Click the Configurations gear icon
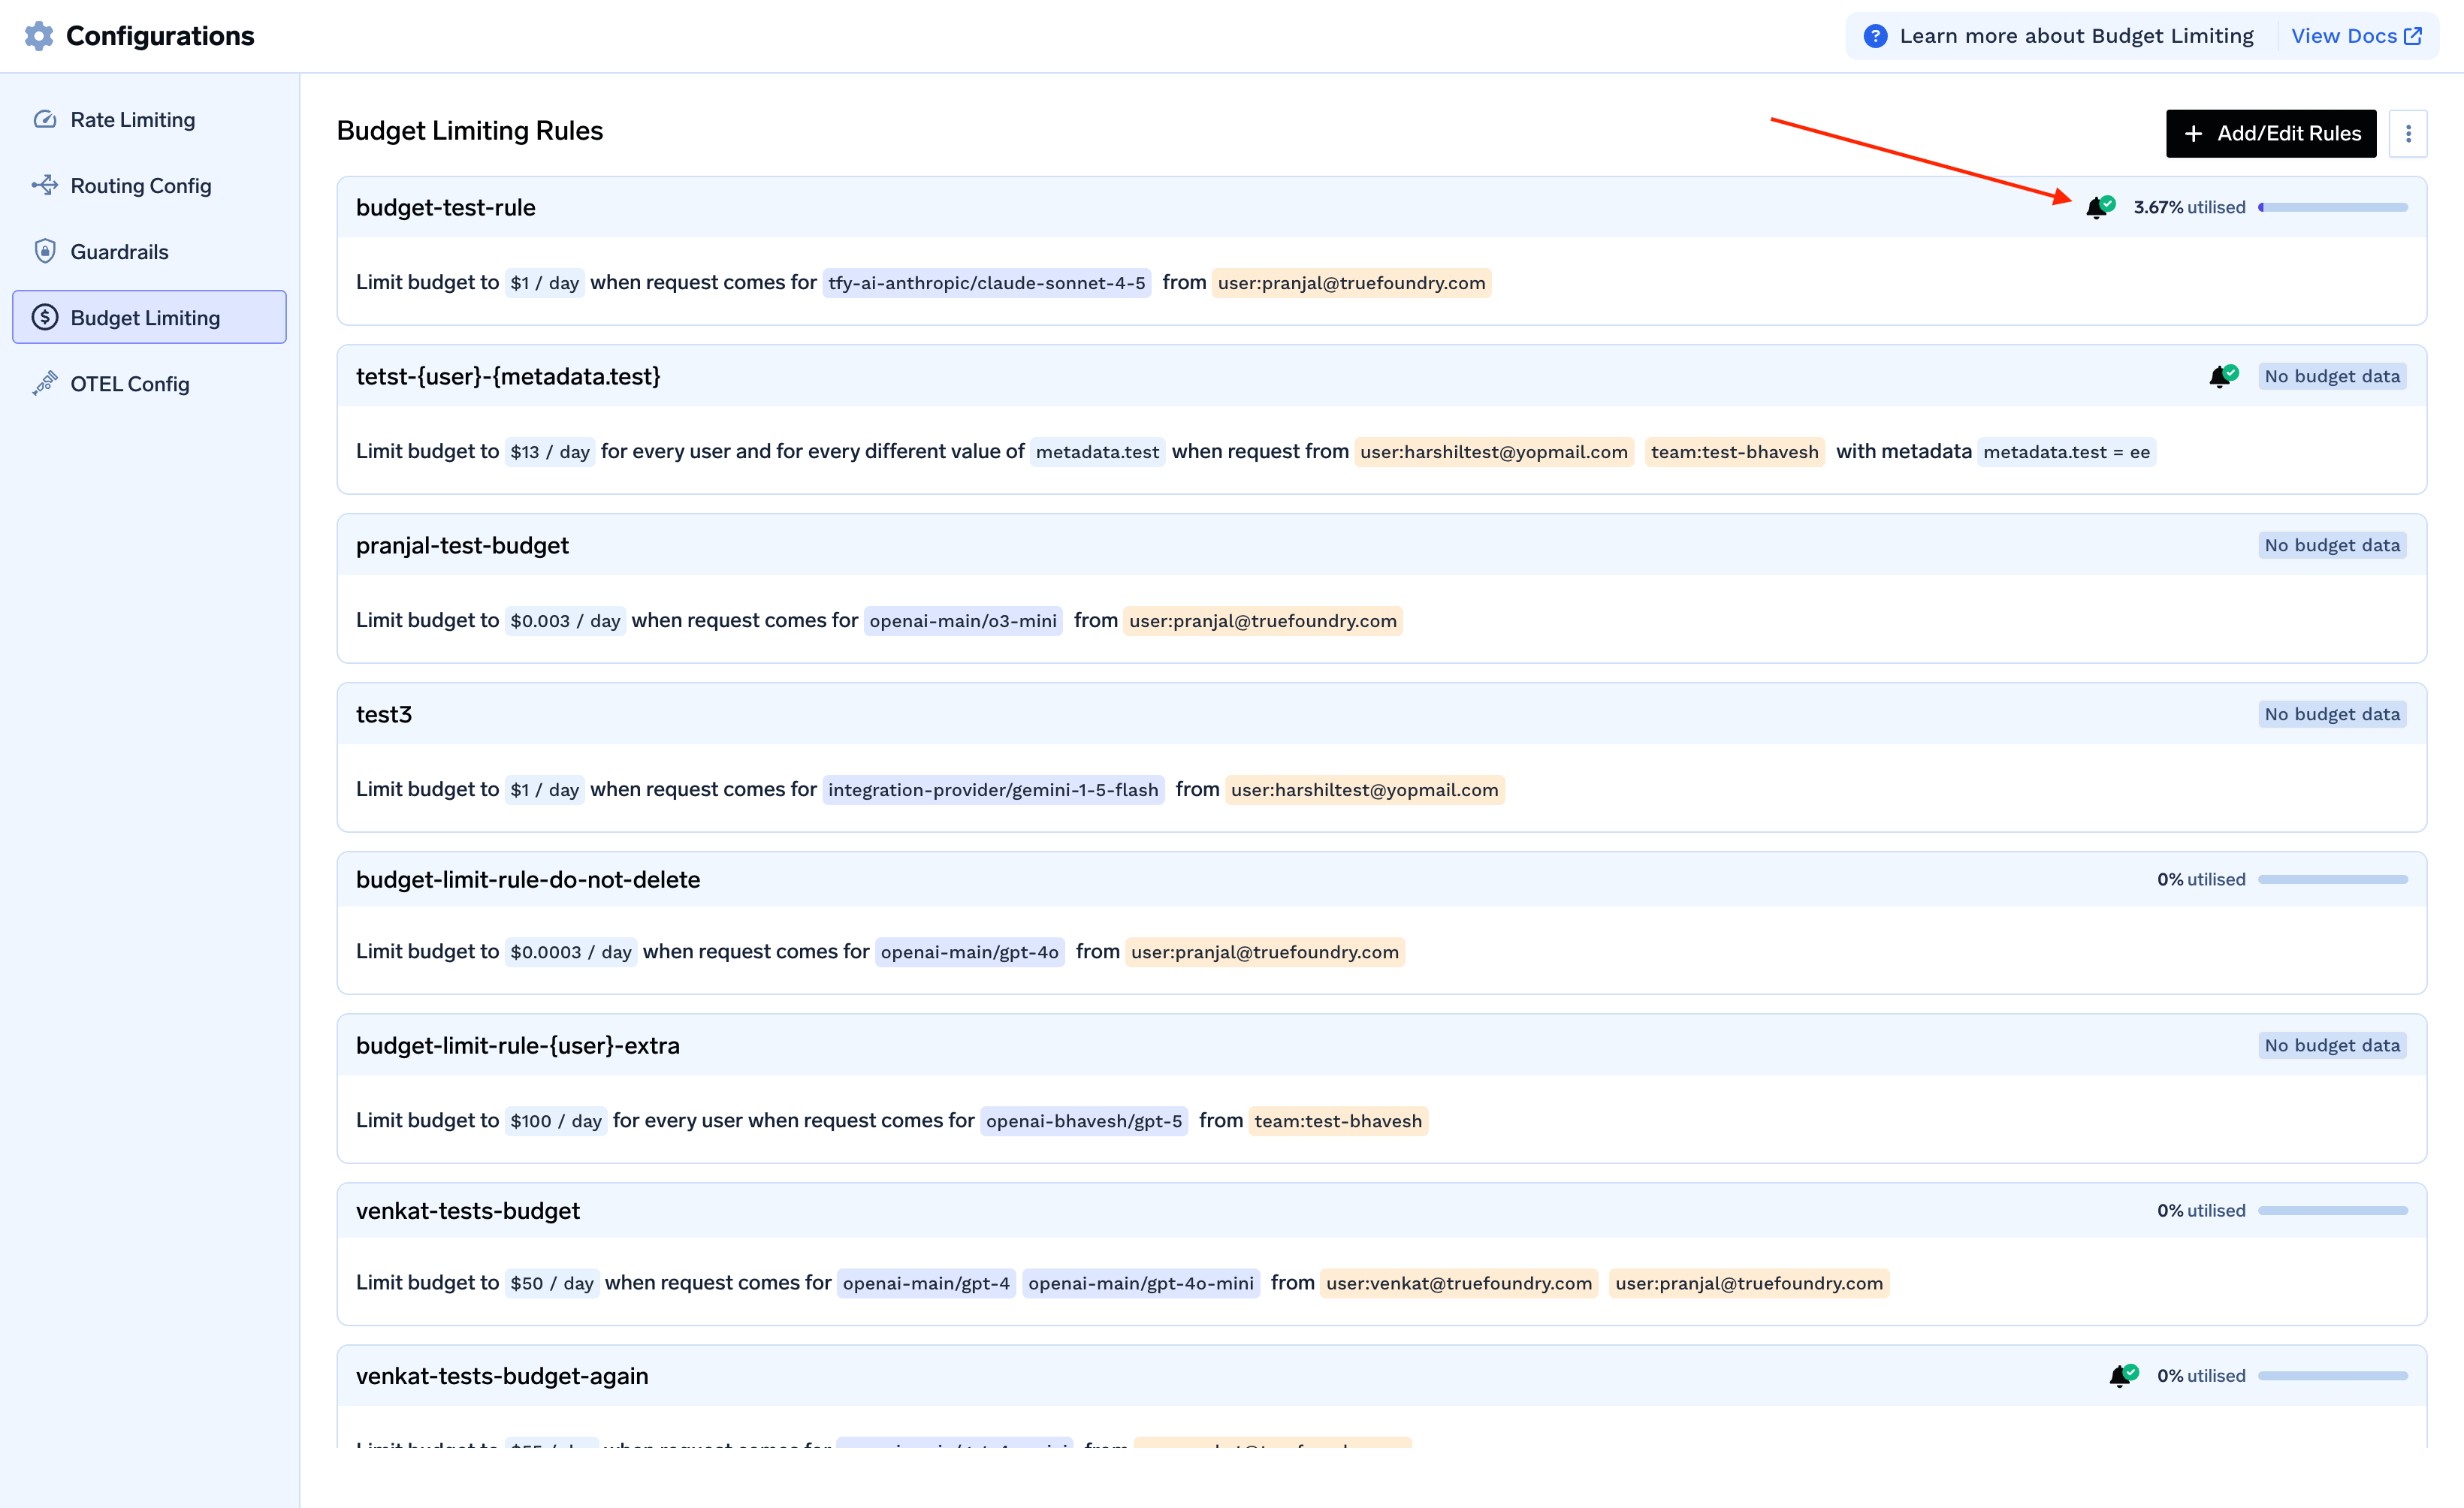Screen dimensions: 2464x1508 38,36
